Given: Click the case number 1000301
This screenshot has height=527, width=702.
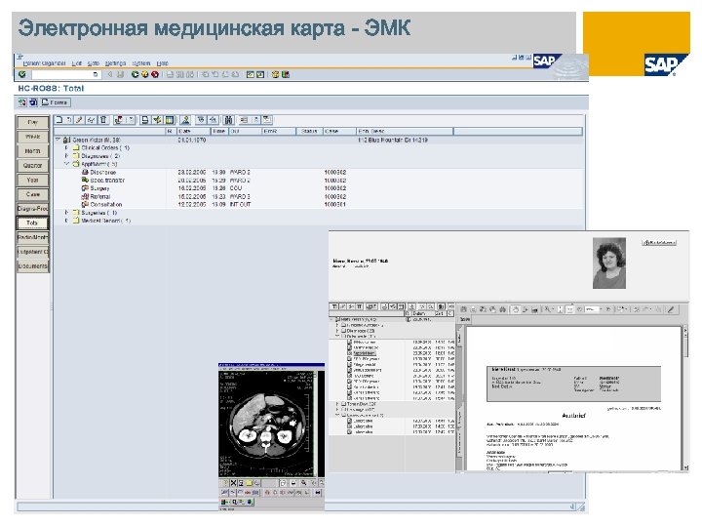Looking at the screenshot, I should [x=335, y=204].
